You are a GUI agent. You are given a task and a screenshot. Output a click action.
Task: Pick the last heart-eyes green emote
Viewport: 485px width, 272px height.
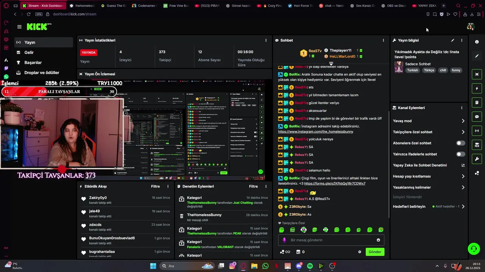click(x=381, y=230)
